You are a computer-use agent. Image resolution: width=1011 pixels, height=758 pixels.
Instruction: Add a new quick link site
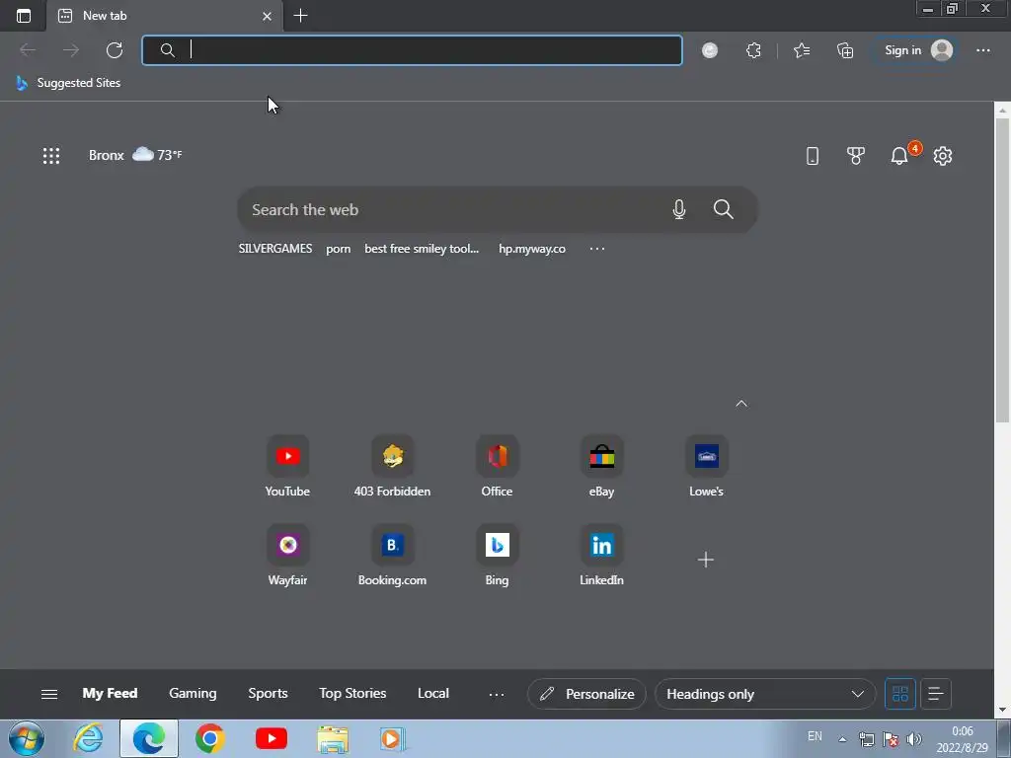click(x=706, y=559)
